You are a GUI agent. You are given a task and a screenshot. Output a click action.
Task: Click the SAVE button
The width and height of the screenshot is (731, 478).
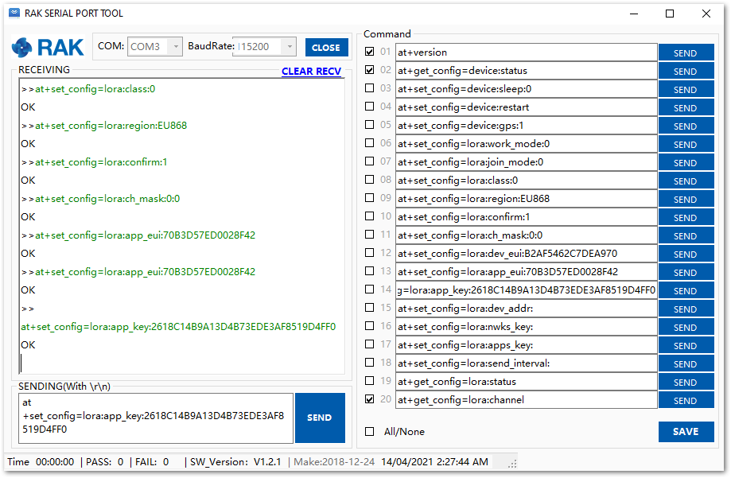point(686,432)
